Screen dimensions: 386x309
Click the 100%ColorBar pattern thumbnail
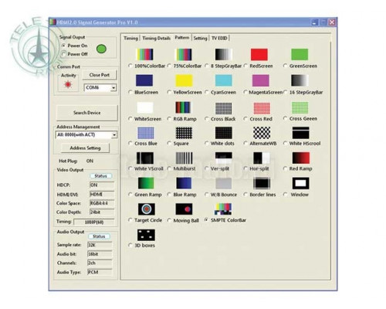(x=144, y=54)
